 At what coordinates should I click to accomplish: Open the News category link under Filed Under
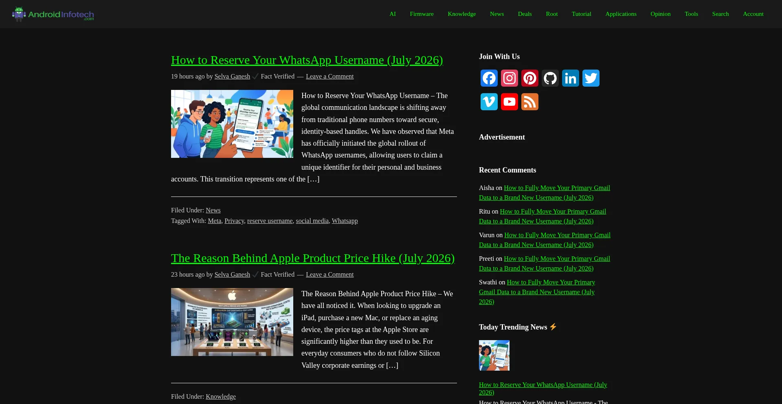click(x=213, y=210)
